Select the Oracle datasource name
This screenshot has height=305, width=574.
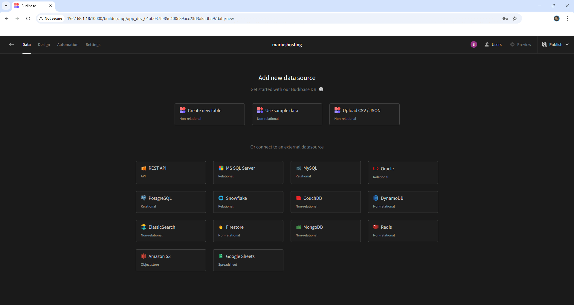[x=387, y=169]
